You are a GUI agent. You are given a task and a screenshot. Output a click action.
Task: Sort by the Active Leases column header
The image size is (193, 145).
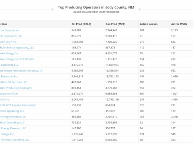[149, 24]
